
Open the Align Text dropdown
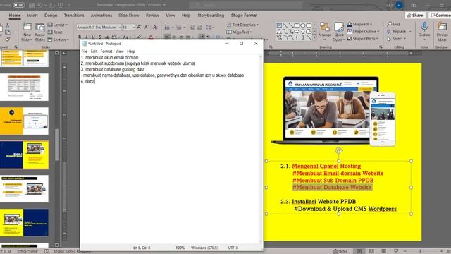tap(240, 32)
